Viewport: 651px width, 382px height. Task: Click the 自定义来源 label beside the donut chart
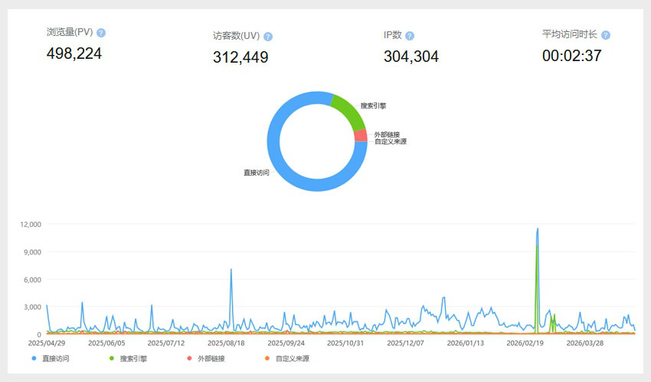point(390,141)
